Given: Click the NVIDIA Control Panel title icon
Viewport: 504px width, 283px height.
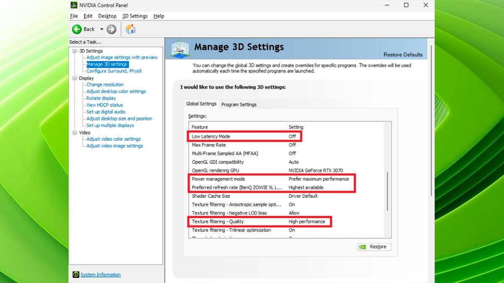Looking at the screenshot, I should [73, 5].
